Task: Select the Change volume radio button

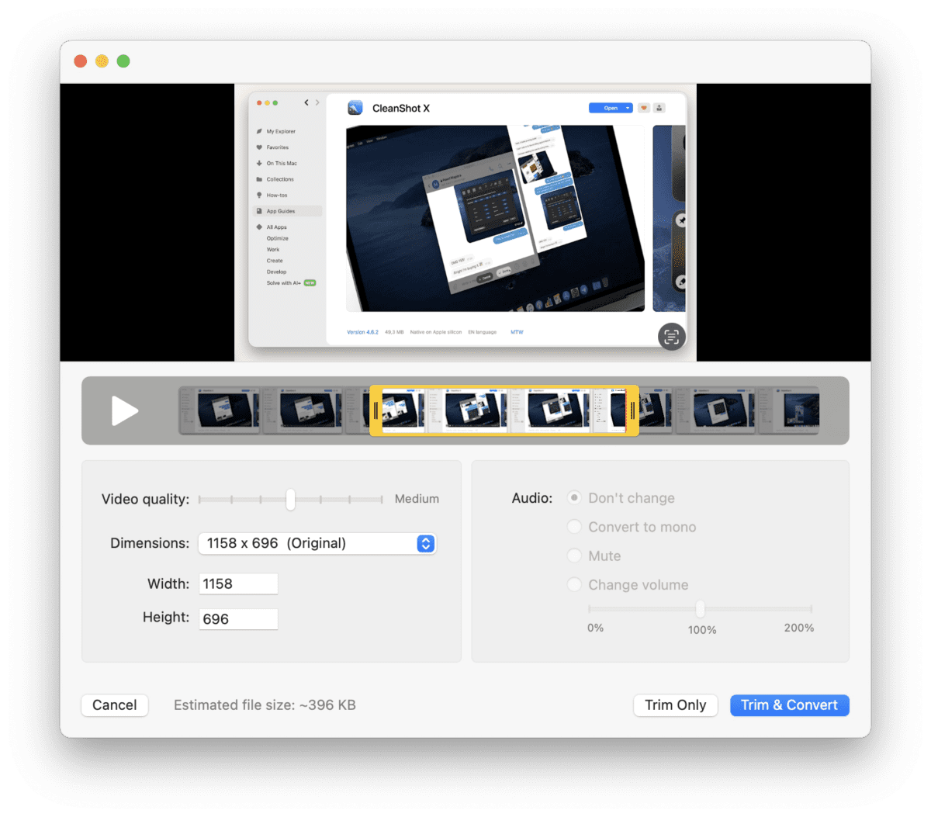Action: point(574,584)
